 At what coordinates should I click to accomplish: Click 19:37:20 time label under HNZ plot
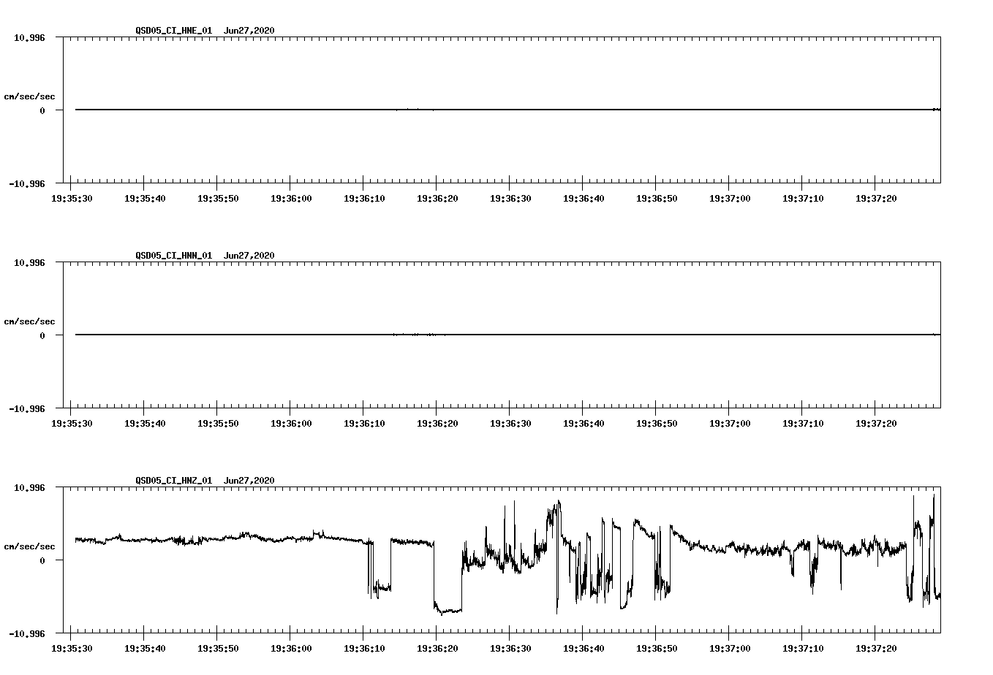click(x=876, y=648)
